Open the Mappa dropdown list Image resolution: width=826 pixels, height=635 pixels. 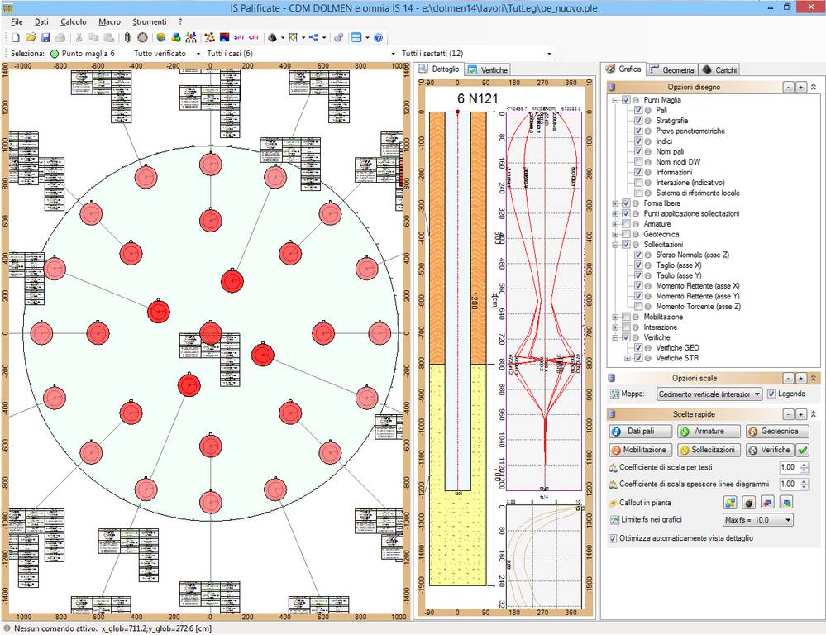[x=757, y=394]
